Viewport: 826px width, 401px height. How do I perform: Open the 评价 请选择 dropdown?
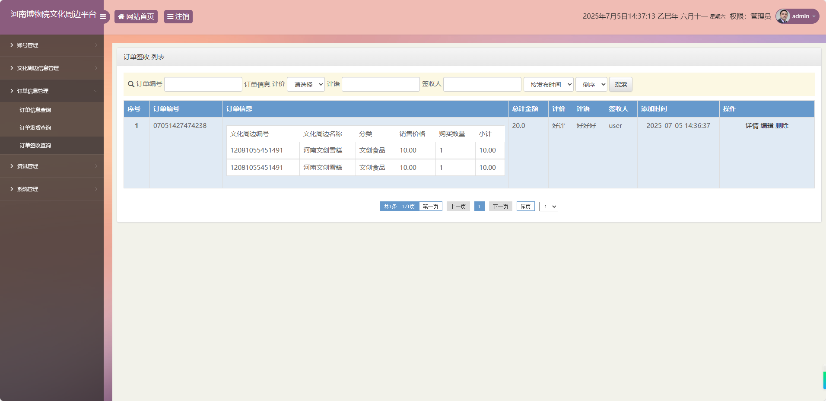[x=306, y=85]
